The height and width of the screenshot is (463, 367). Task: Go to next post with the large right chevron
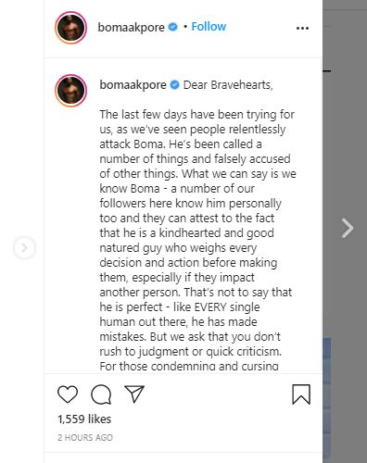click(348, 229)
